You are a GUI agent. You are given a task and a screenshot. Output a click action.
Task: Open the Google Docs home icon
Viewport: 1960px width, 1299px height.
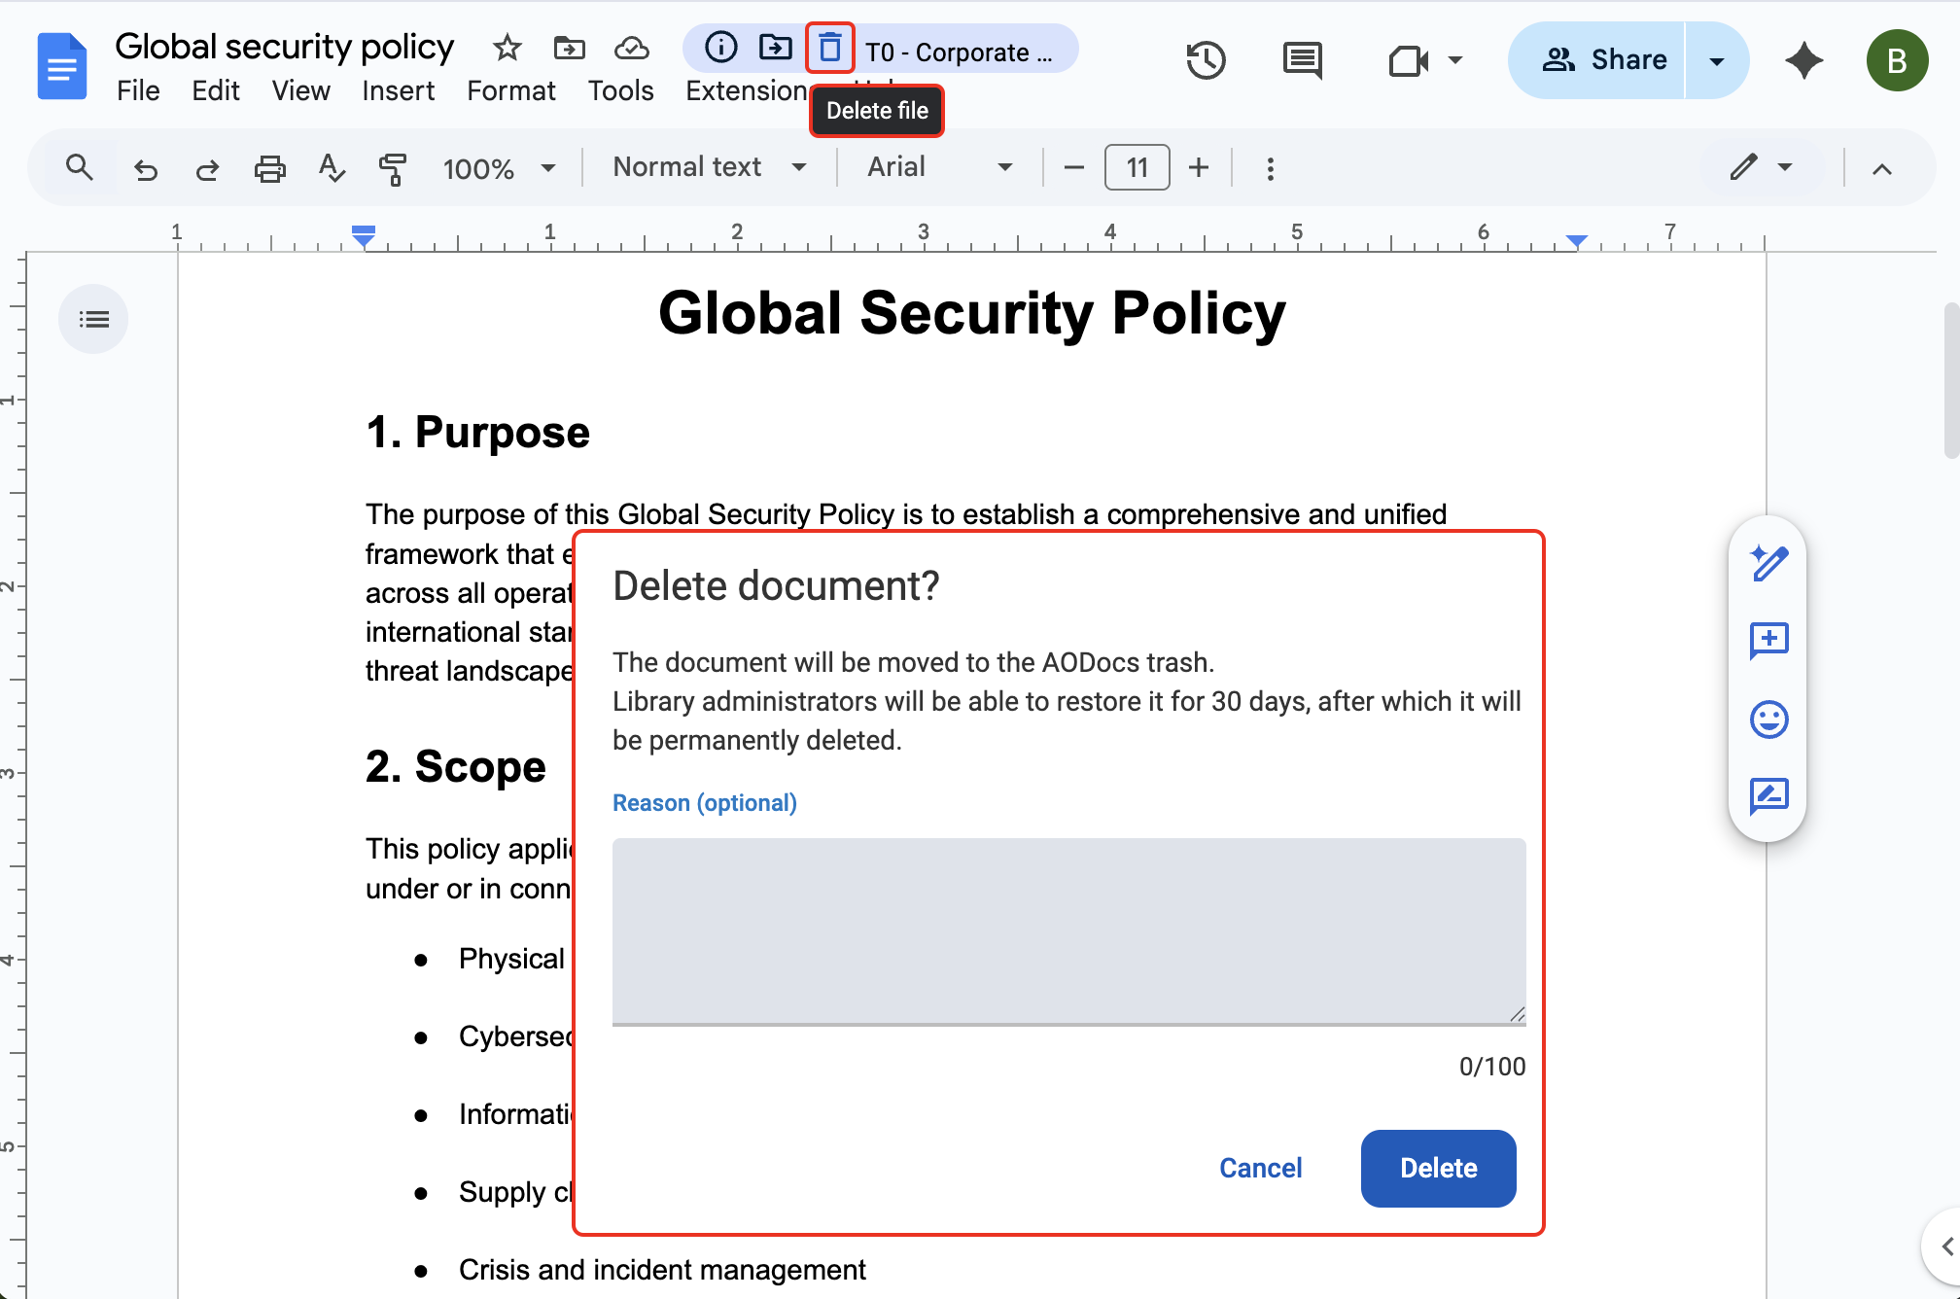(62, 66)
